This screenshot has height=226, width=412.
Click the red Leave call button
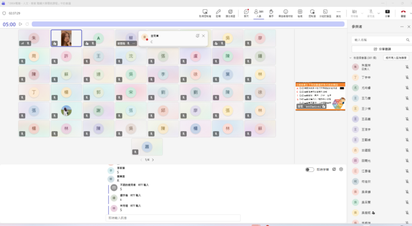click(403, 13)
